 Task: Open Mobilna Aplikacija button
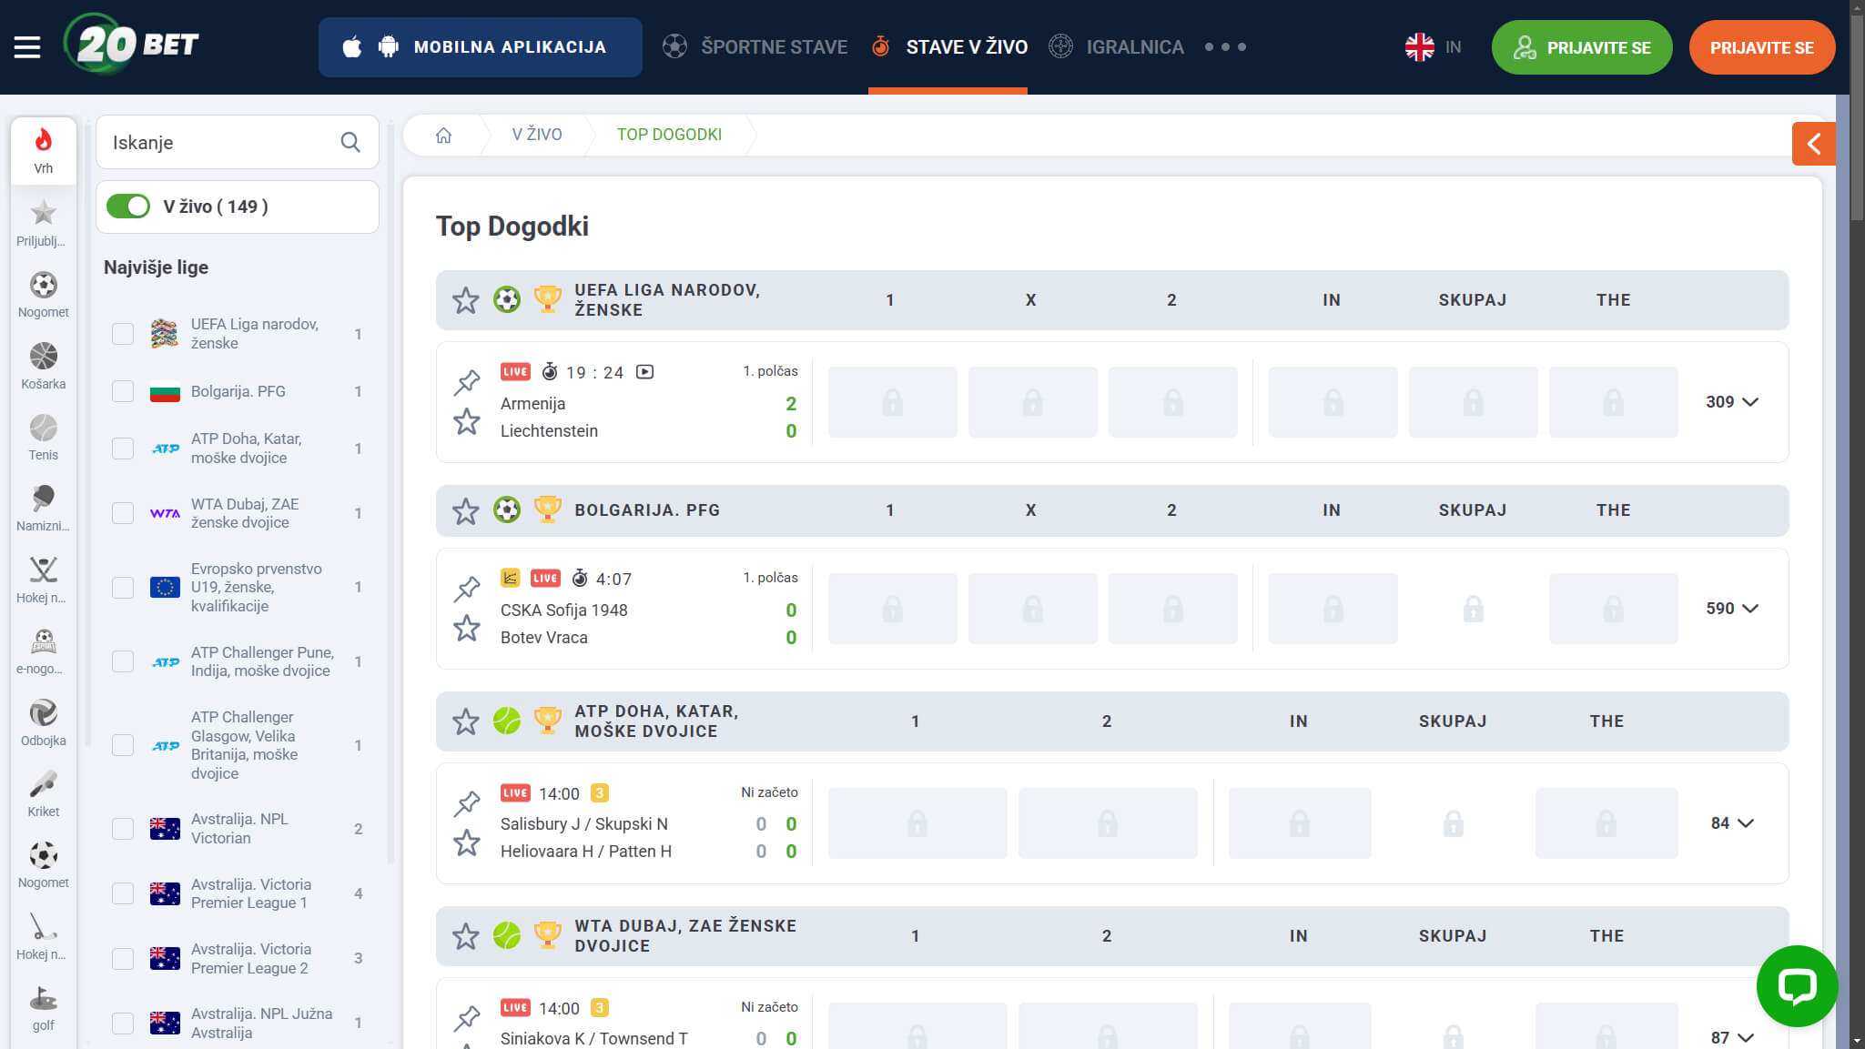coord(480,47)
